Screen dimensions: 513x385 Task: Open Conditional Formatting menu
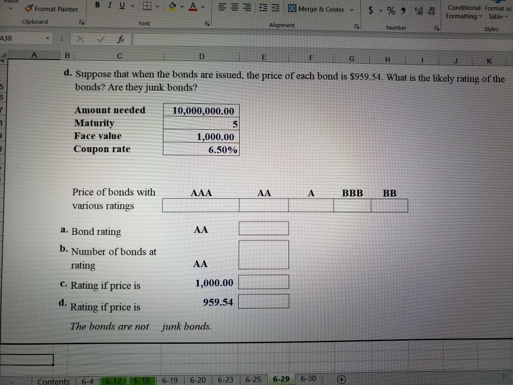tap(464, 12)
